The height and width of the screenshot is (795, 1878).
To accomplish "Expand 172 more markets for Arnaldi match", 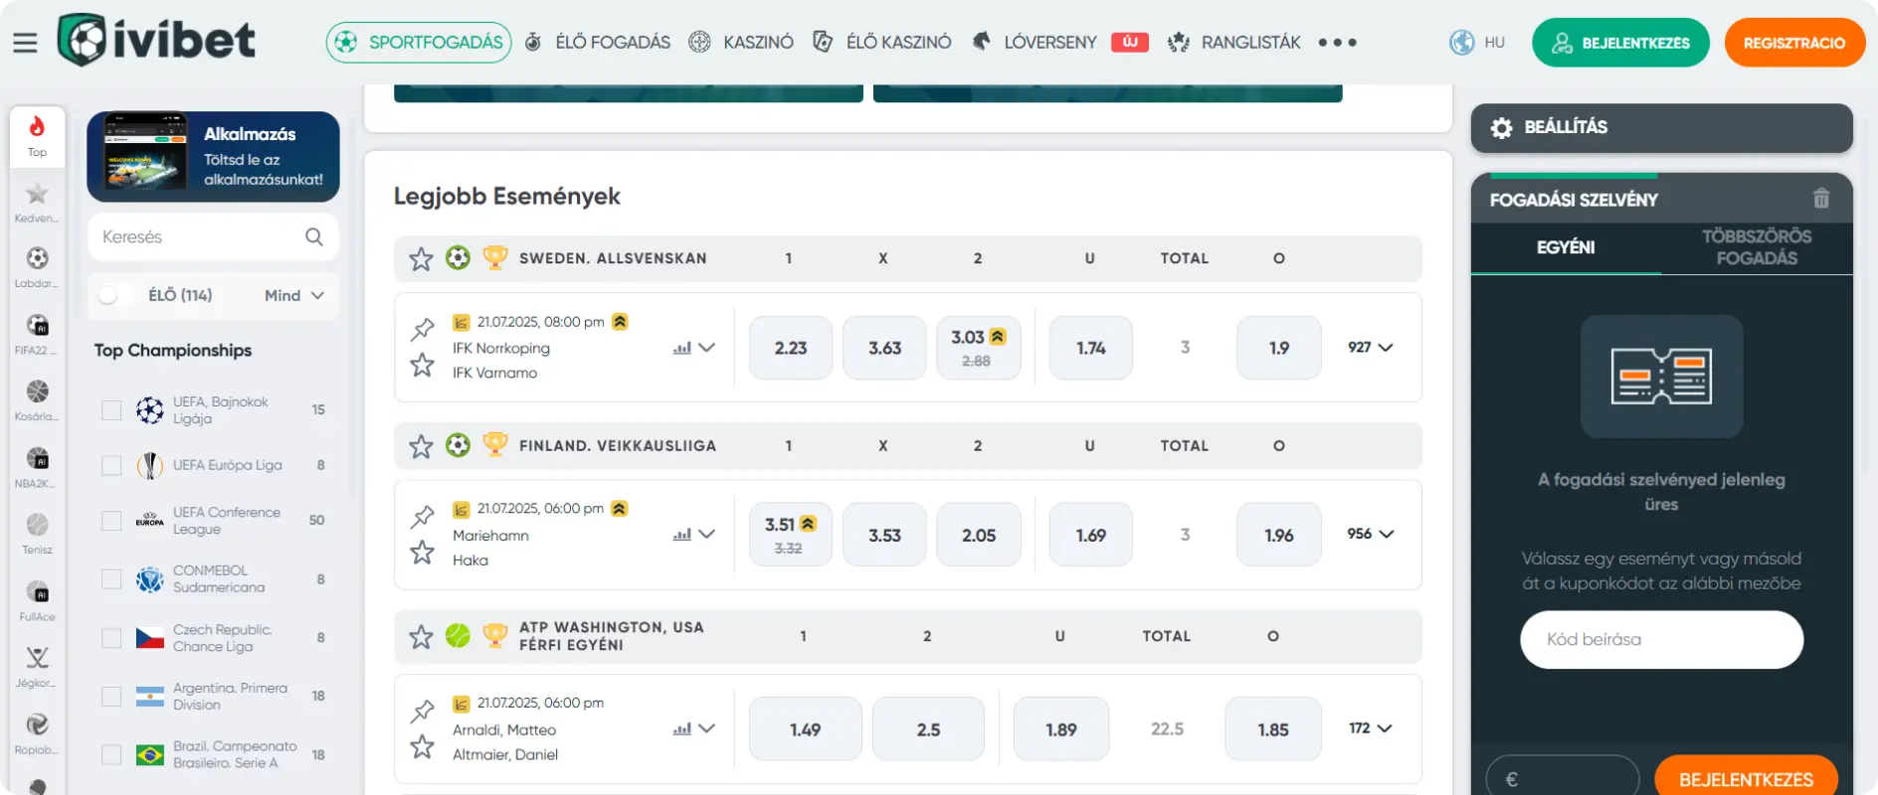I will pyautogui.click(x=1371, y=728).
